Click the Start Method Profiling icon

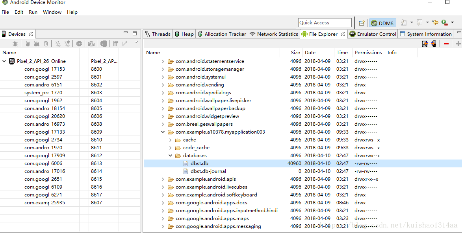(67, 44)
